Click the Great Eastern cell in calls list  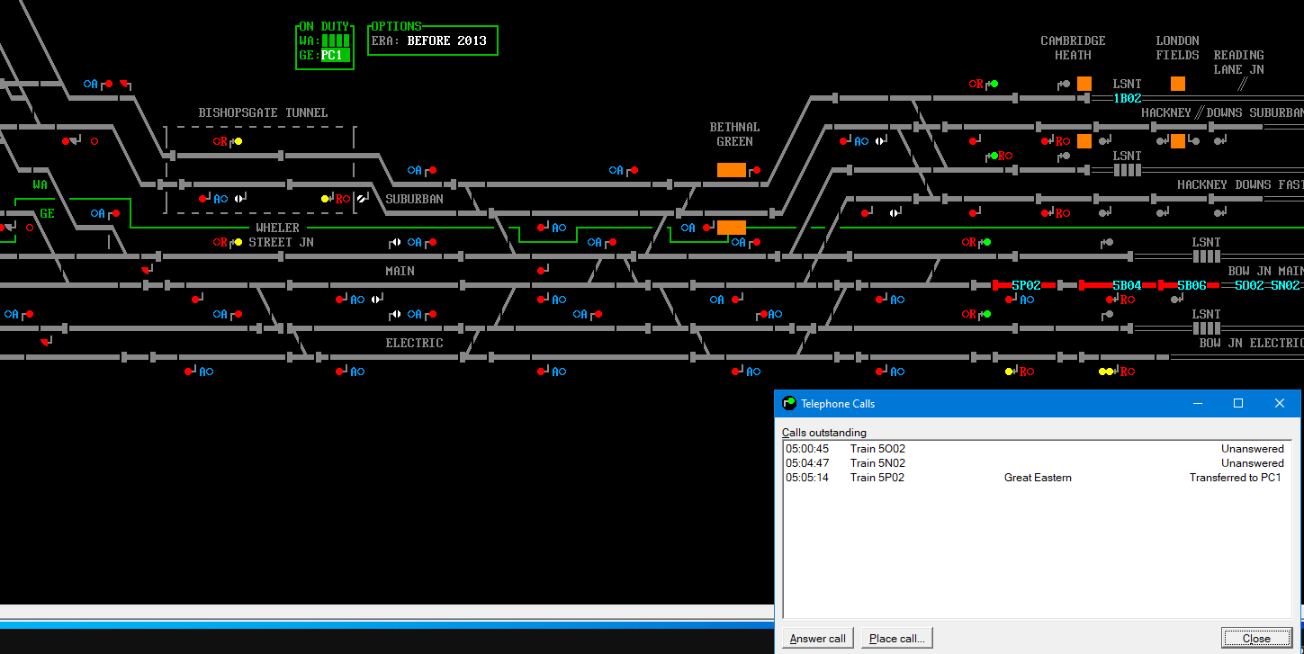coord(1038,478)
